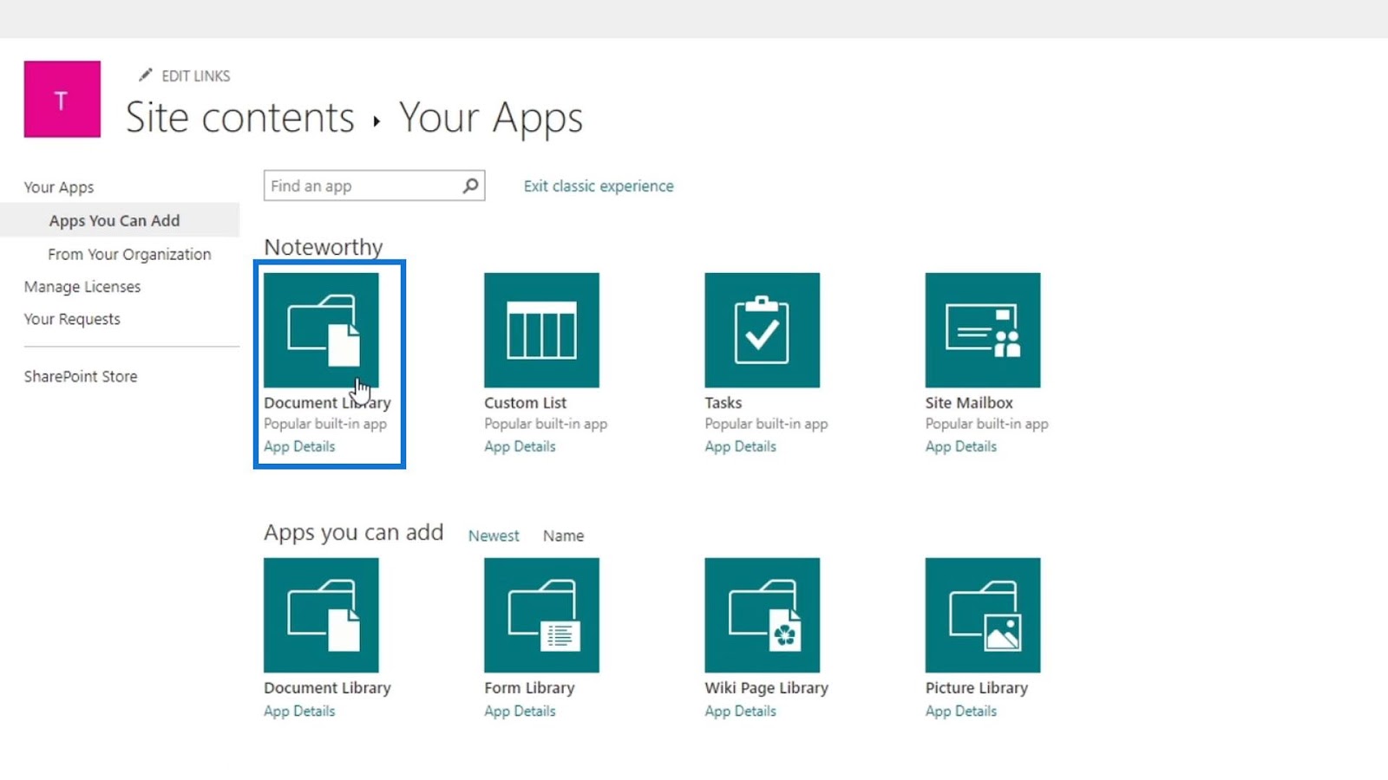Click the pink T site logo
The image size is (1388, 780).
62,99
